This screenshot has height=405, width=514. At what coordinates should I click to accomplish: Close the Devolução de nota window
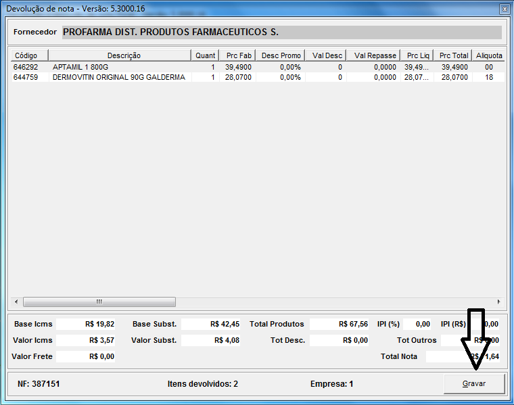tap(503, 8)
